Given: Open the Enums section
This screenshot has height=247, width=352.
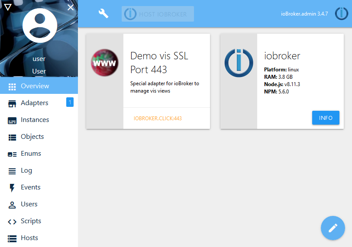Looking at the screenshot, I should 39,154.
